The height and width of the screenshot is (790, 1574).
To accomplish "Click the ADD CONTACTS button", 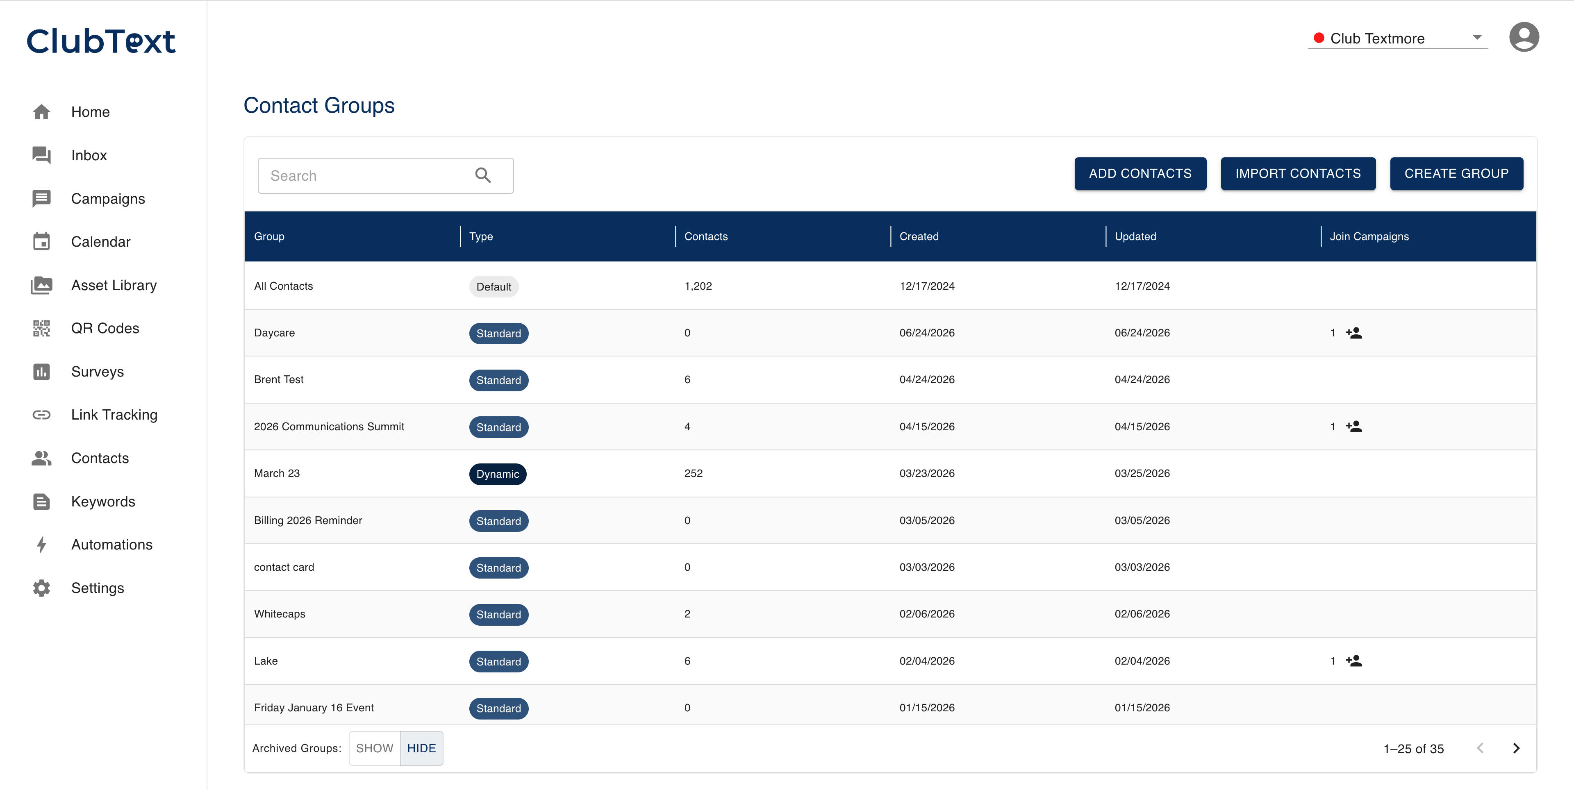I will (1140, 173).
